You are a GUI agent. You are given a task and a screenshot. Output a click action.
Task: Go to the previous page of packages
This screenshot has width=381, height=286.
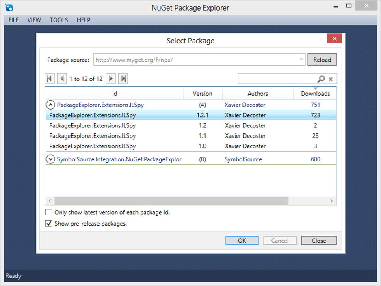pos(62,79)
